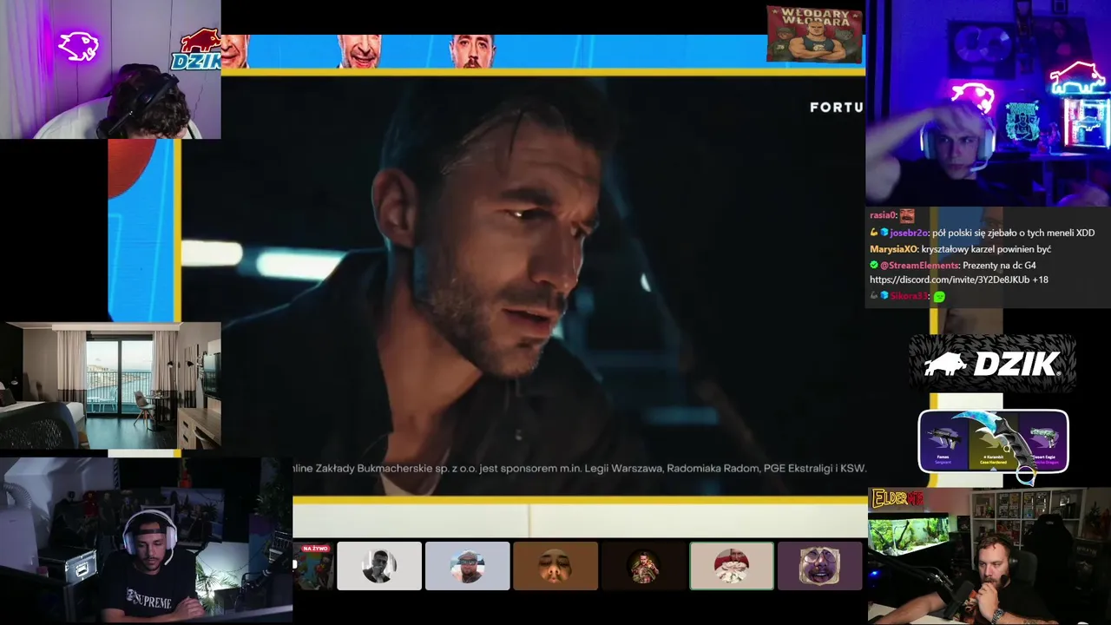1111x625 pixels.
Task: Click the top-right headset streamer webcam
Action: click(x=988, y=102)
